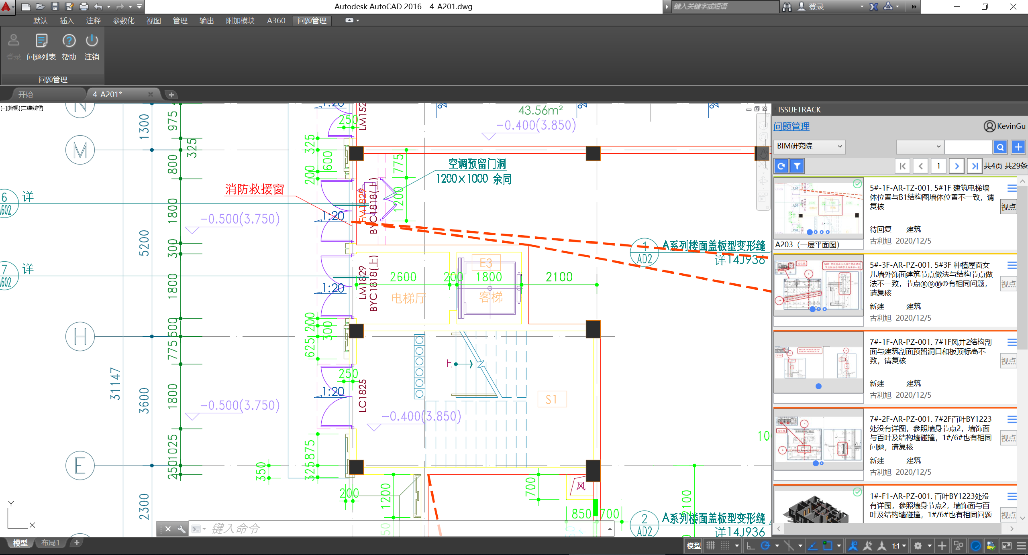
Task: Open thumbnail of 7#-1F-AR-PZ-001 issue
Action: pyautogui.click(x=818, y=363)
